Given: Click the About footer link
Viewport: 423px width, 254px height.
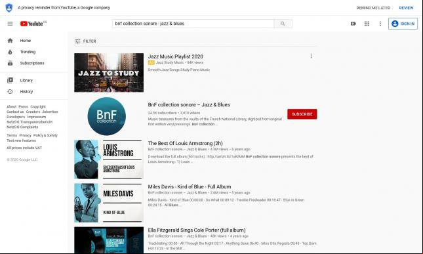Looking at the screenshot, I should tap(12, 107).
